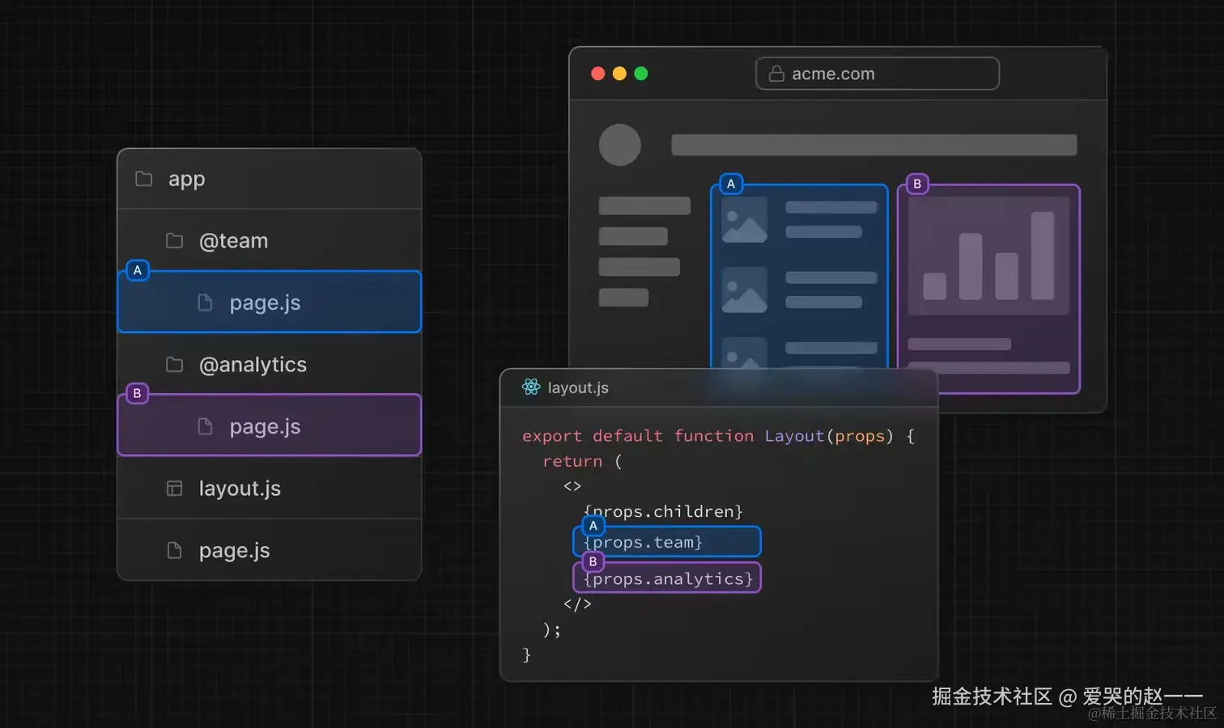Click the React icon on the layout.js tab

click(x=531, y=387)
